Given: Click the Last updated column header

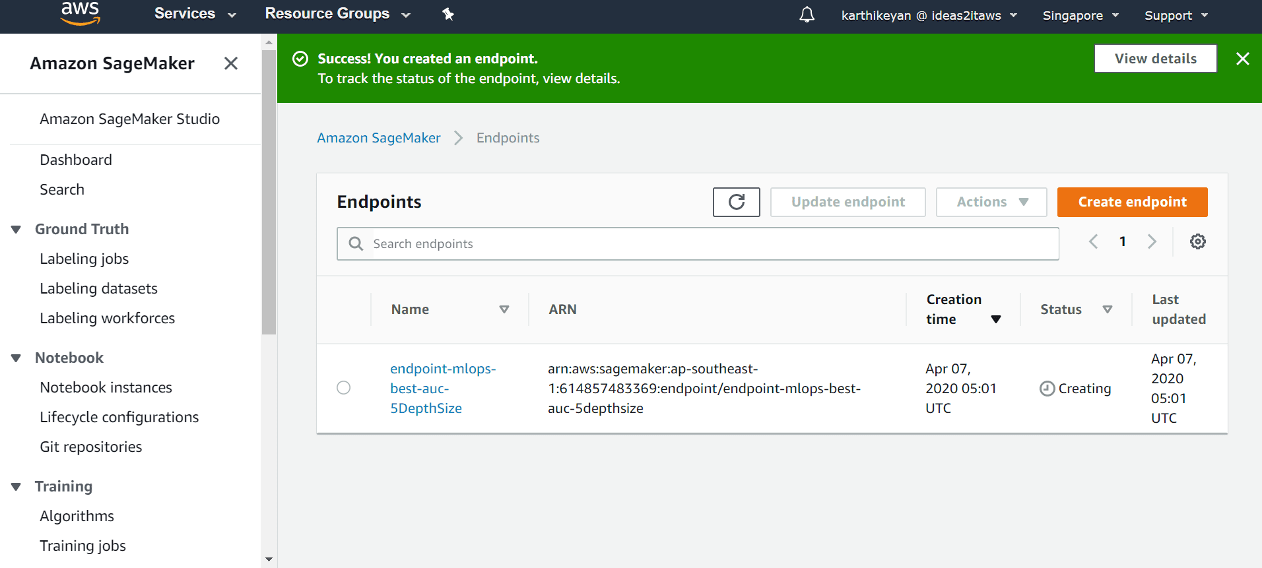Looking at the screenshot, I should coord(1179,309).
